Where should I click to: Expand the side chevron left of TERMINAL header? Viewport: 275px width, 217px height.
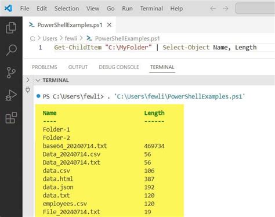(x=28, y=80)
